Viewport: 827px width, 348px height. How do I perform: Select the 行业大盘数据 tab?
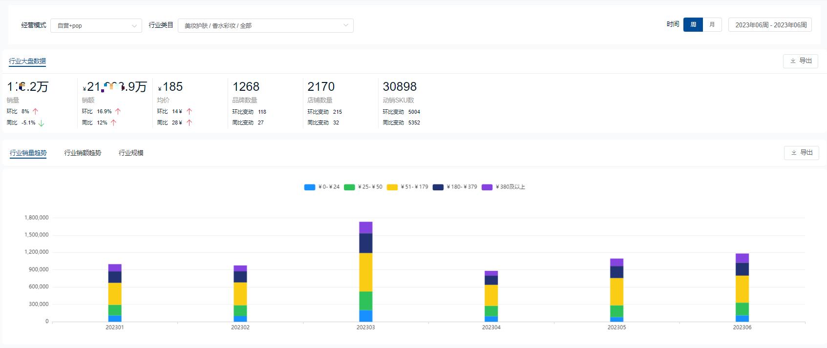point(27,61)
